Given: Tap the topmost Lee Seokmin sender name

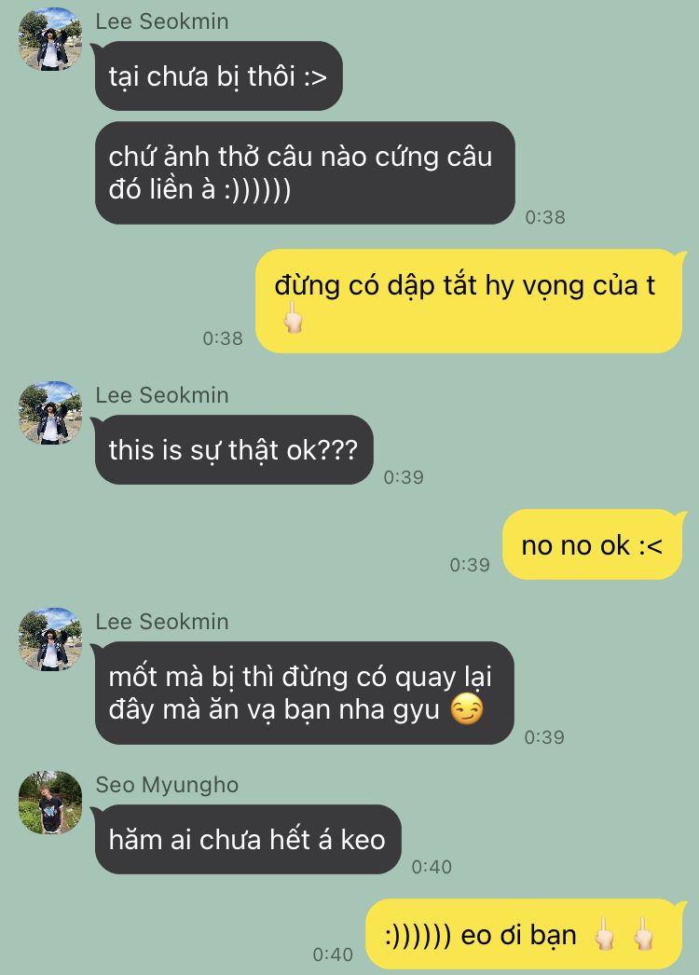Looking at the screenshot, I should (x=161, y=21).
